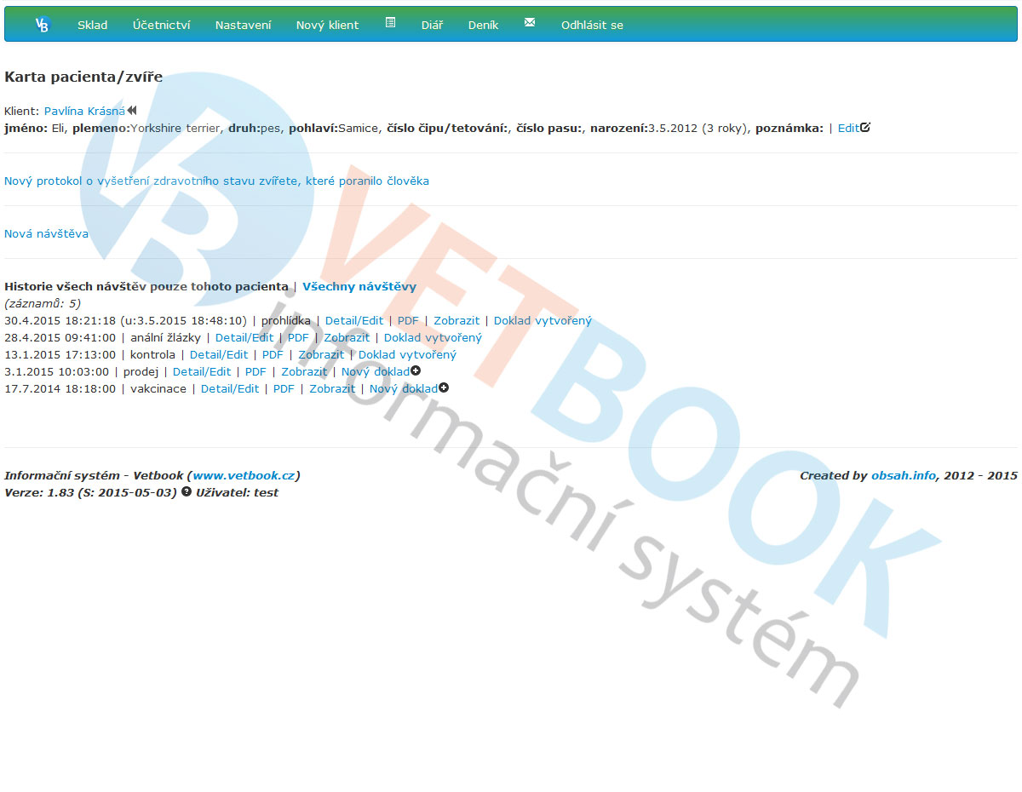Log out via Odhlásit se
Image resolution: width=1022 pixels, height=792 pixels.
pos(592,25)
